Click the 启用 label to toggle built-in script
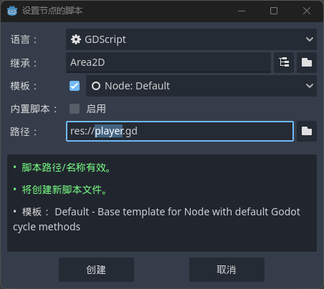The width and height of the screenshot is (324, 289). [x=96, y=109]
